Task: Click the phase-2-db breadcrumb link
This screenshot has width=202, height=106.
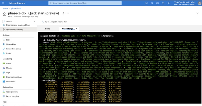Action: tap(16, 8)
